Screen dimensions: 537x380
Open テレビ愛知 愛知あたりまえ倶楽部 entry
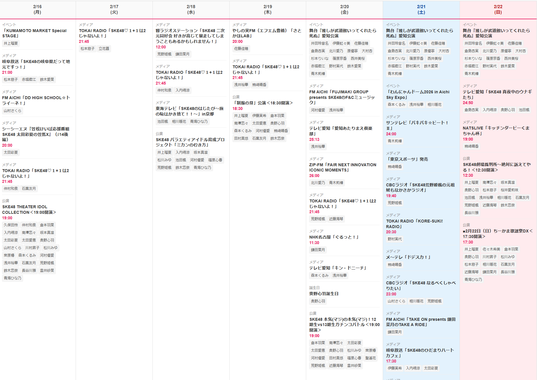(x=341, y=131)
